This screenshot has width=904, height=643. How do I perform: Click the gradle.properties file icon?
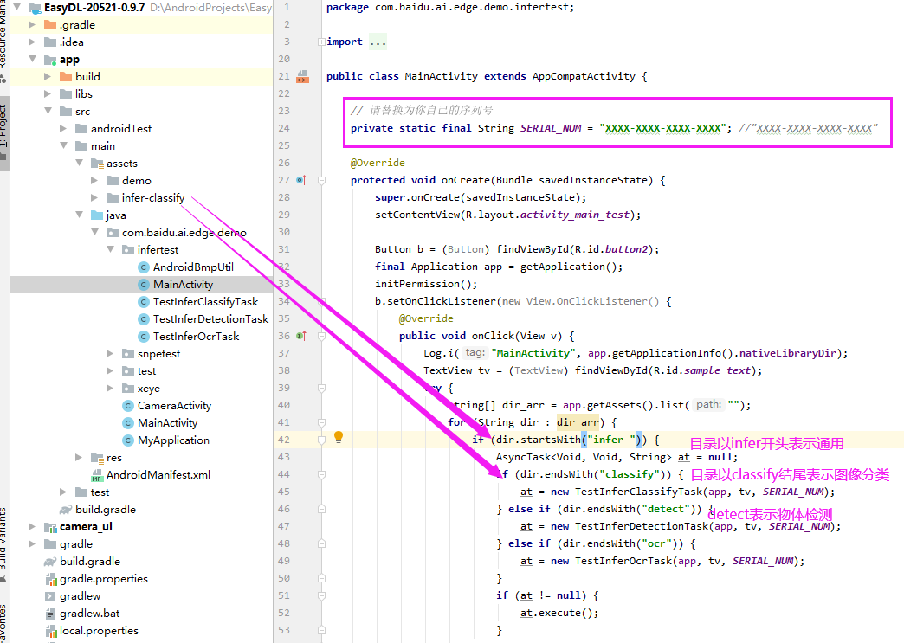tap(51, 579)
